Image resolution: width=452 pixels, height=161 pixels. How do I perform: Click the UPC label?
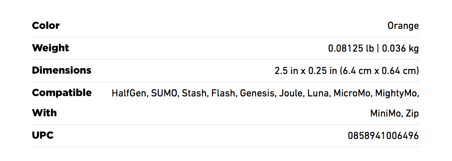43,135
